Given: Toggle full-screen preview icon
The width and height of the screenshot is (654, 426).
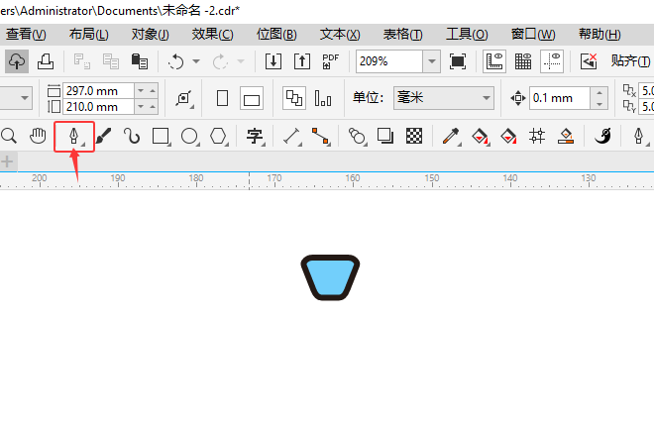Looking at the screenshot, I should [458, 61].
